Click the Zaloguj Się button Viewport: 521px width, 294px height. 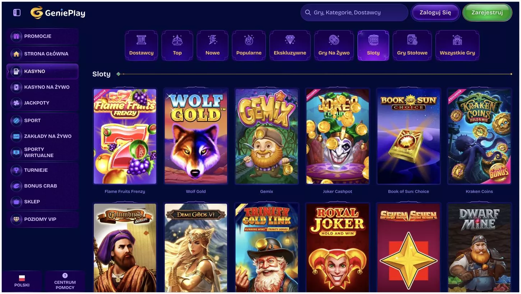pyautogui.click(x=435, y=13)
